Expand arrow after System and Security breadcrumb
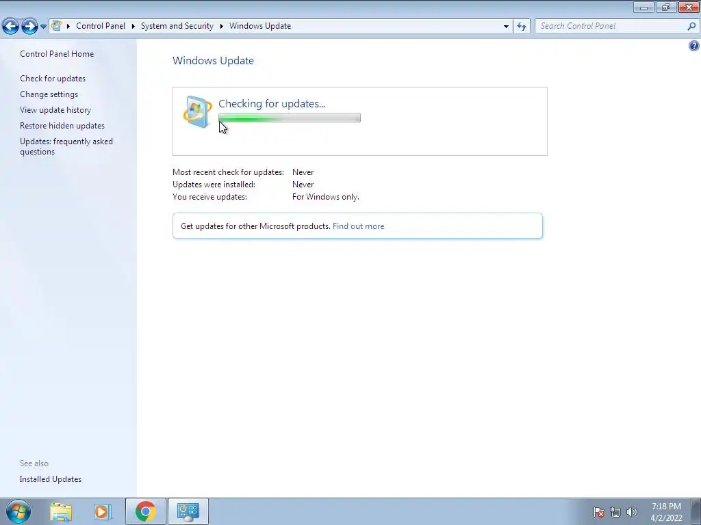 click(221, 26)
